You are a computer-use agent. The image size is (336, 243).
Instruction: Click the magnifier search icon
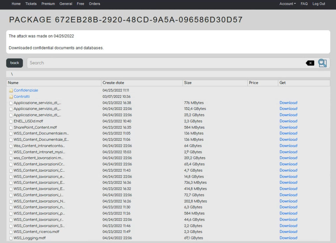click(x=322, y=63)
